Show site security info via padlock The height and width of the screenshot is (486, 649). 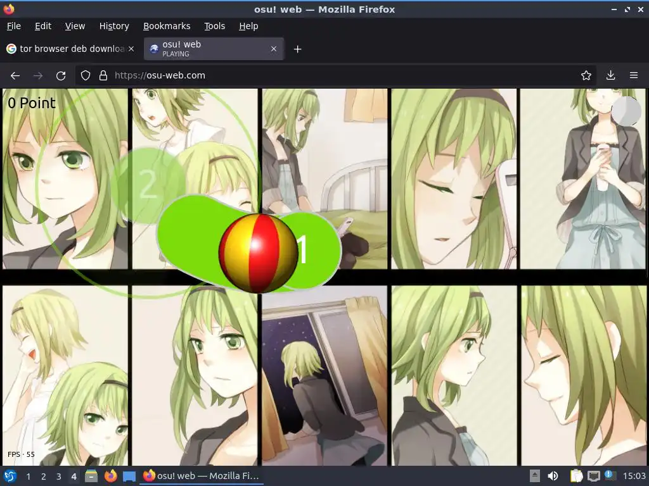(103, 76)
